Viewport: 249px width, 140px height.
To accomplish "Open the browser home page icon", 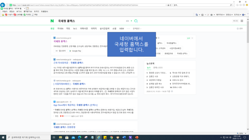I will click(237, 5).
